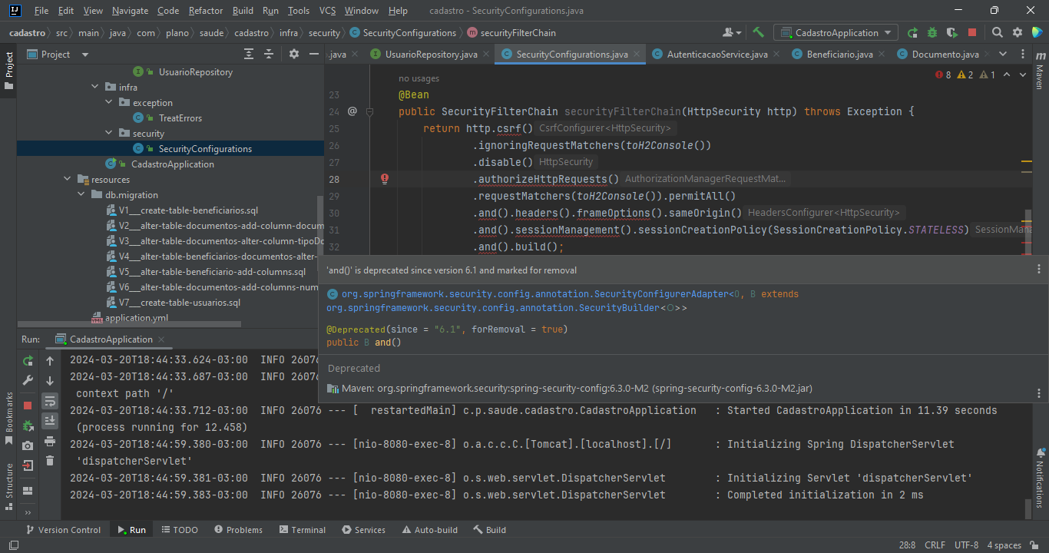The image size is (1049, 553).
Task: Click the Collapse All icon in Project panel
Action: pos(269,54)
